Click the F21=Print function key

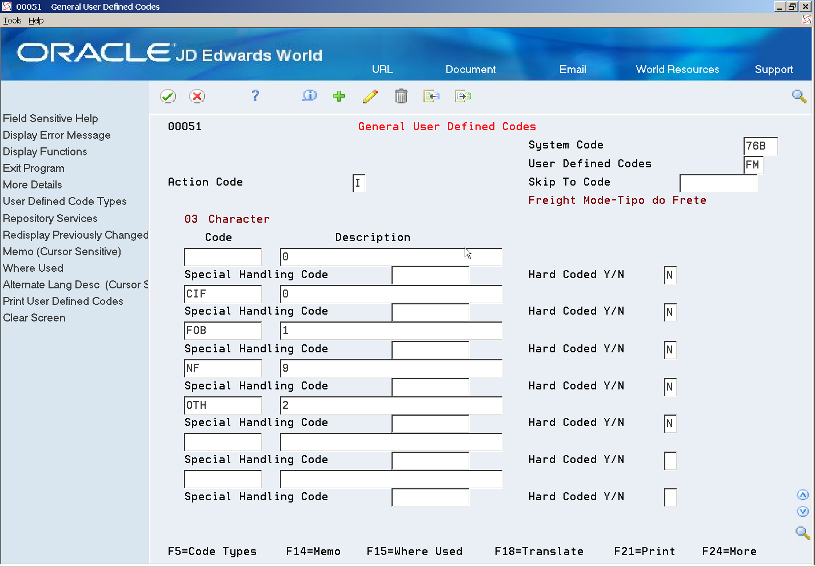(645, 551)
